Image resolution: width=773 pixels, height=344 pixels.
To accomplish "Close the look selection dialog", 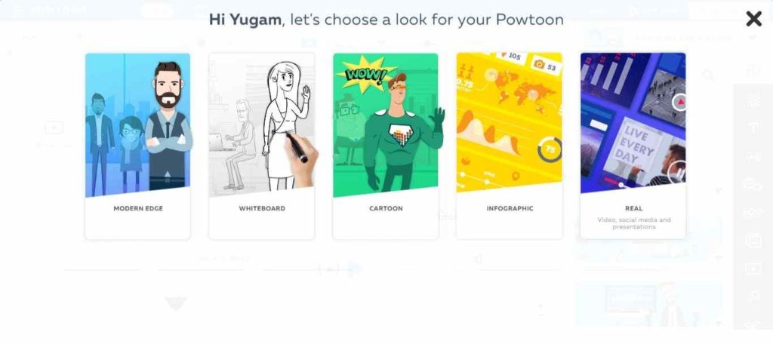I will point(754,19).
